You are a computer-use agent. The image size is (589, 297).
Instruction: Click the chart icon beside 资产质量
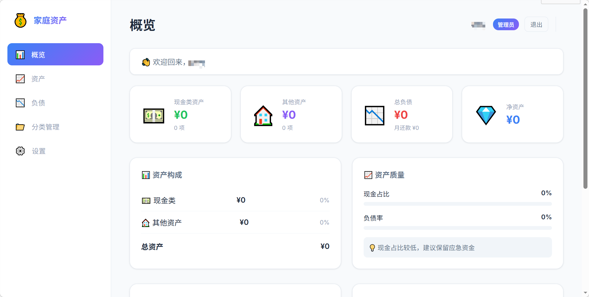tap(368, 175)
